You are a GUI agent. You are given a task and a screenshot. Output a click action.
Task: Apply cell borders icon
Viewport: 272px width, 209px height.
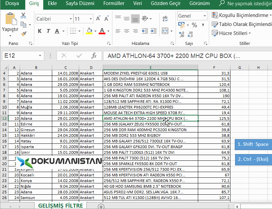point(73,31)
